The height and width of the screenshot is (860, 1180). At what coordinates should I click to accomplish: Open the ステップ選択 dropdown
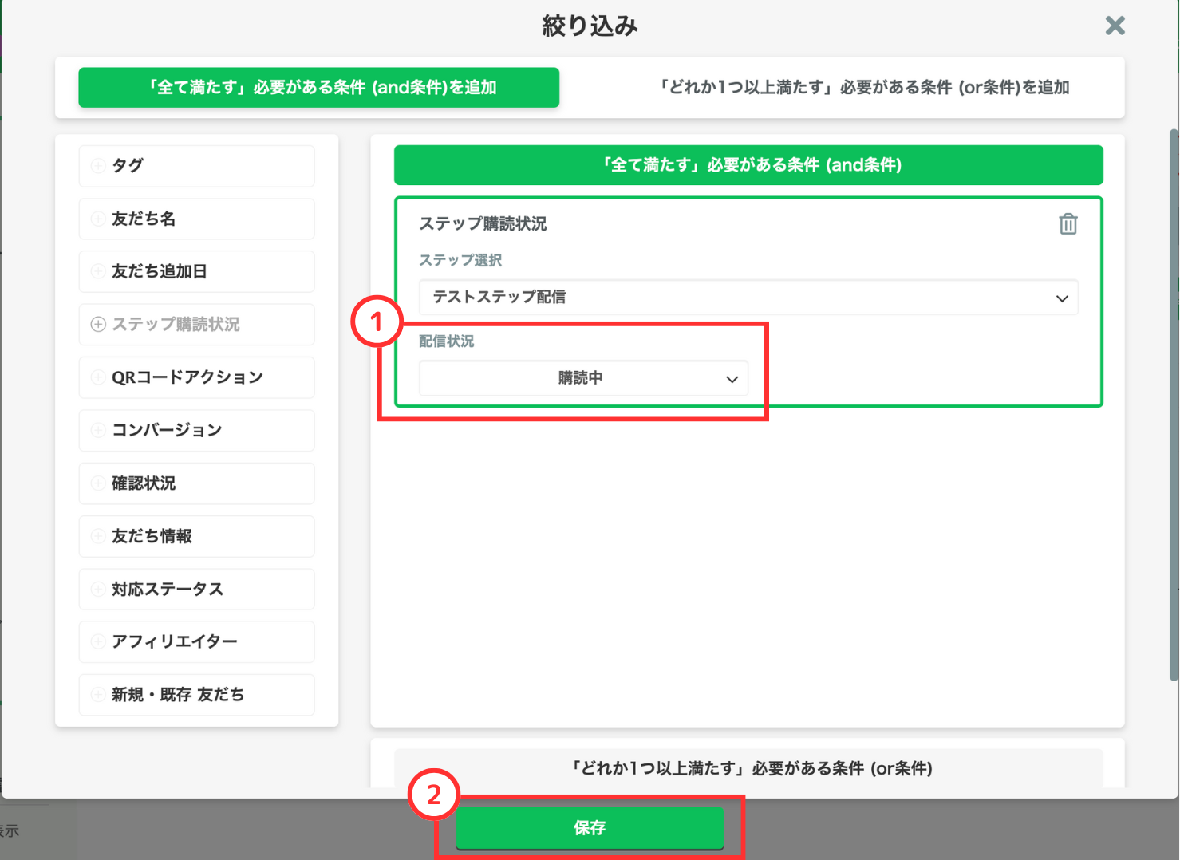coord(748,298)
